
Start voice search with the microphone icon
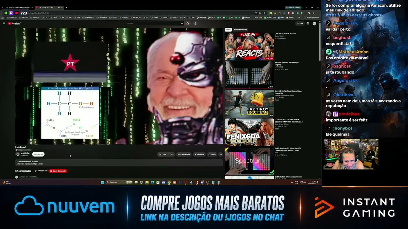click(x=195, y=23)
